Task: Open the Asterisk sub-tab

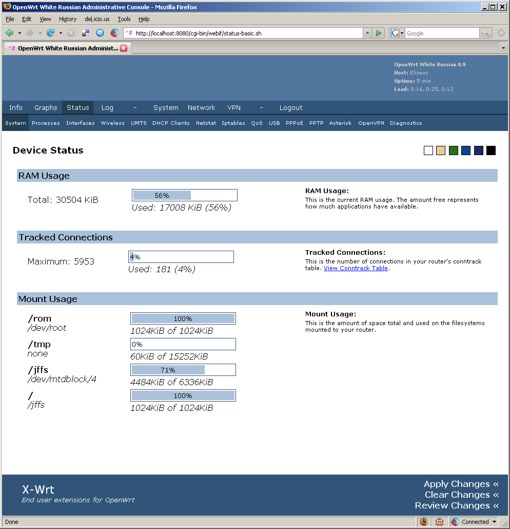Action: pyautogui.click(x=340, y=123)
